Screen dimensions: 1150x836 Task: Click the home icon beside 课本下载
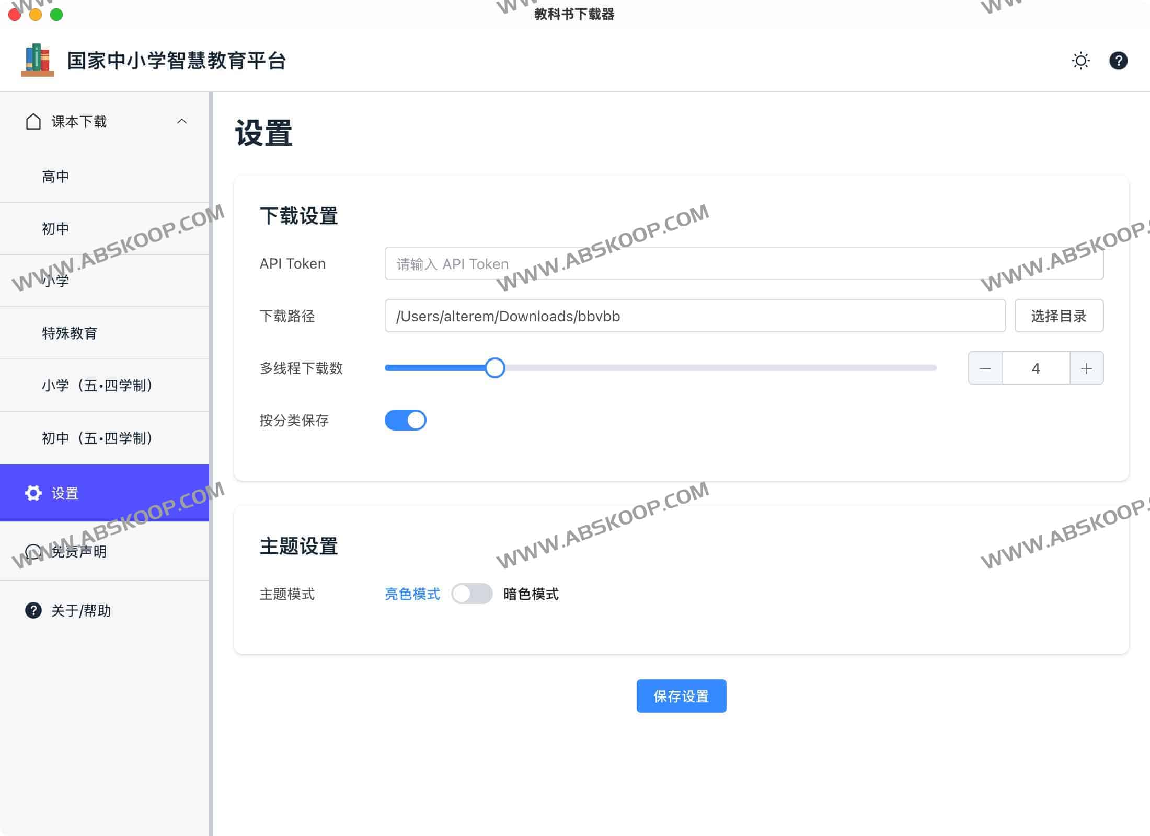(33, 121)
